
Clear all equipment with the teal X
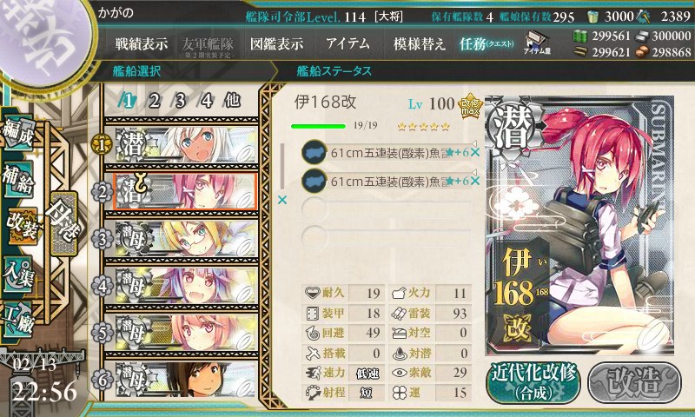point(281,201)
